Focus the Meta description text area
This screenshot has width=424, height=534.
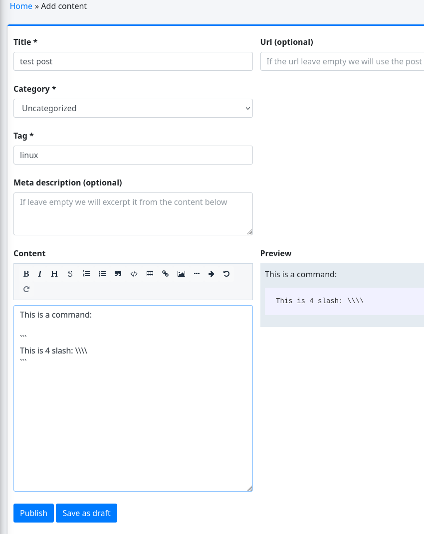click(133, 213)
